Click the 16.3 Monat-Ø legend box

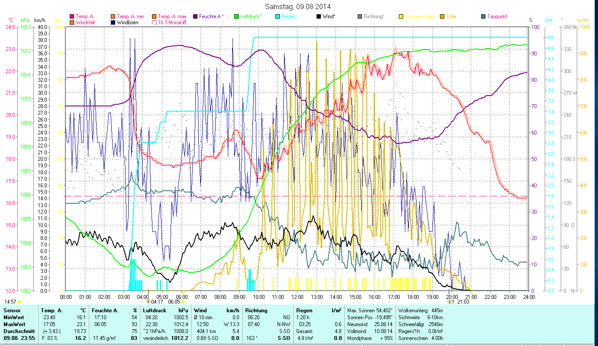[x=155, y=22]
